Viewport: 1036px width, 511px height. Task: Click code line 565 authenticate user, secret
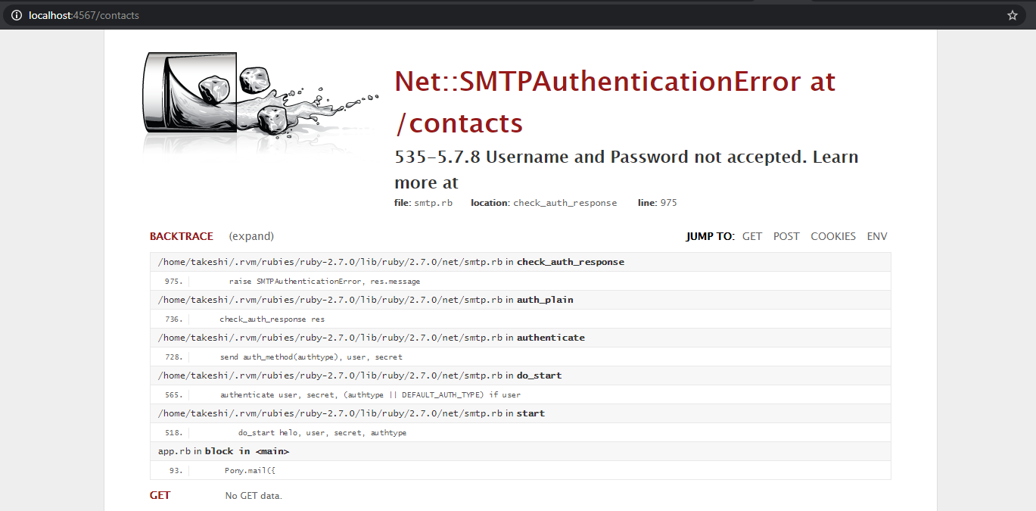click(x=521, y=394)
